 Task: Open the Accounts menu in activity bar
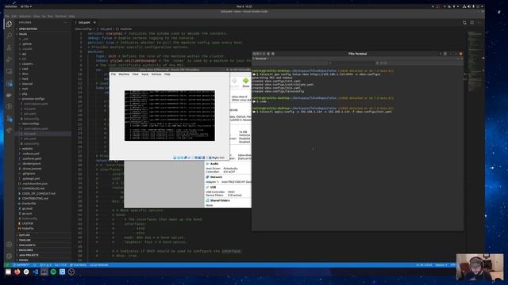[x=9, y=245]
